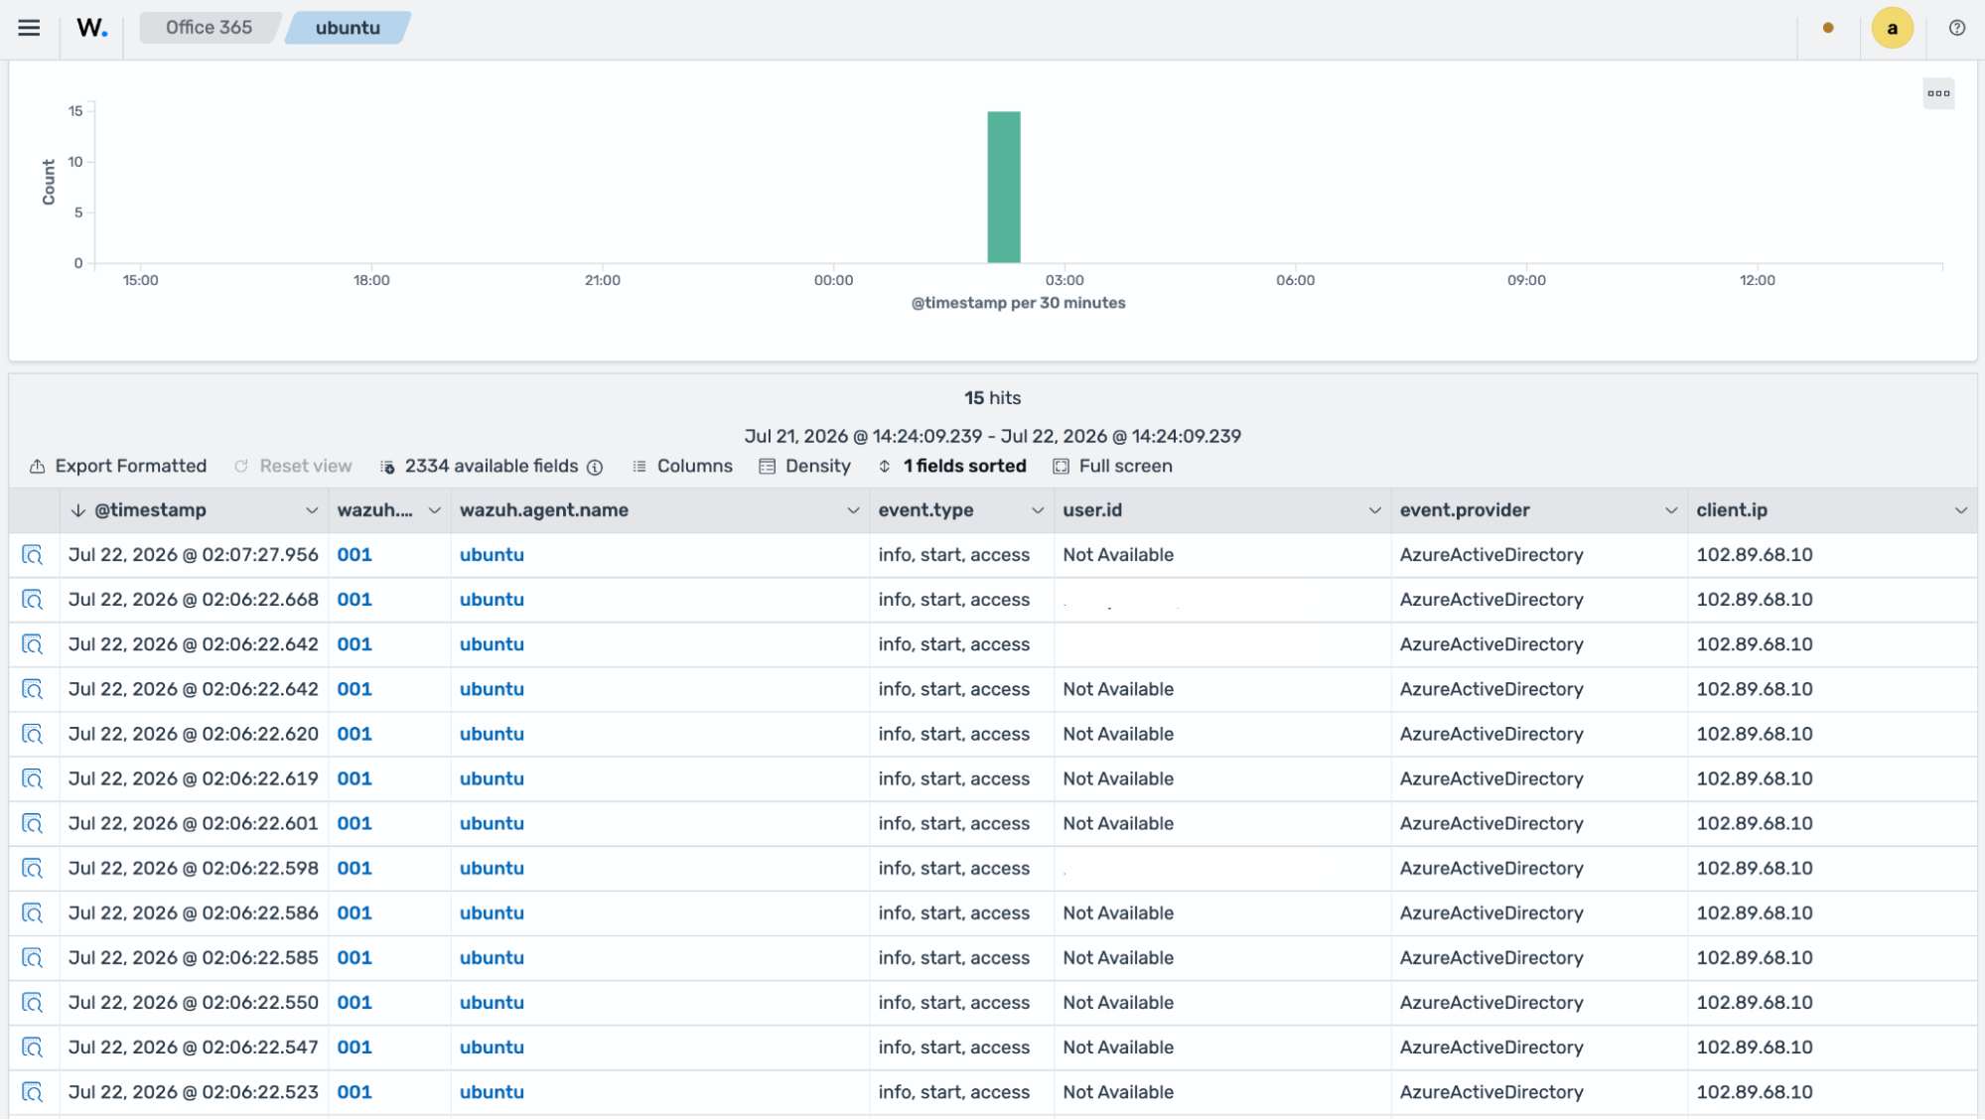
Task: Inspect document for 02:06:22.601 row
Action: 33,823
